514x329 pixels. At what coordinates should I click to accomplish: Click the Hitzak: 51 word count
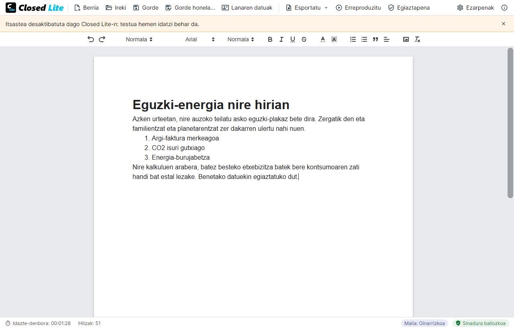pos(90,323)
